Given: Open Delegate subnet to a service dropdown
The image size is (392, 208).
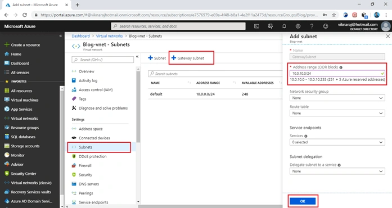Looking at the screenshot, I should (x=337, y=171).
